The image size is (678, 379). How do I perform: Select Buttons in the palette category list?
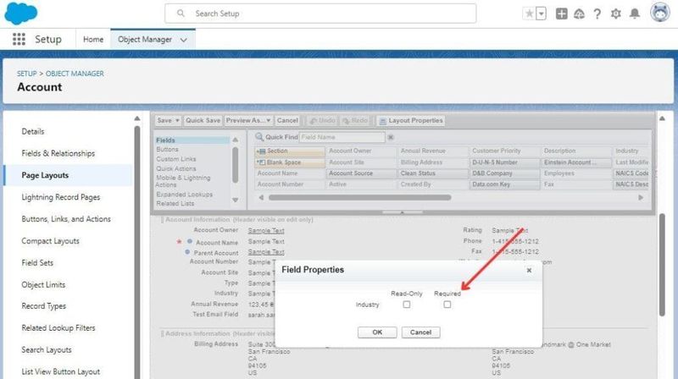tap(167, 150)
